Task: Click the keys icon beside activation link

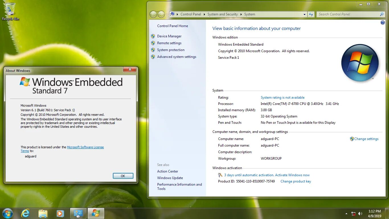Action: pos(220,175)
